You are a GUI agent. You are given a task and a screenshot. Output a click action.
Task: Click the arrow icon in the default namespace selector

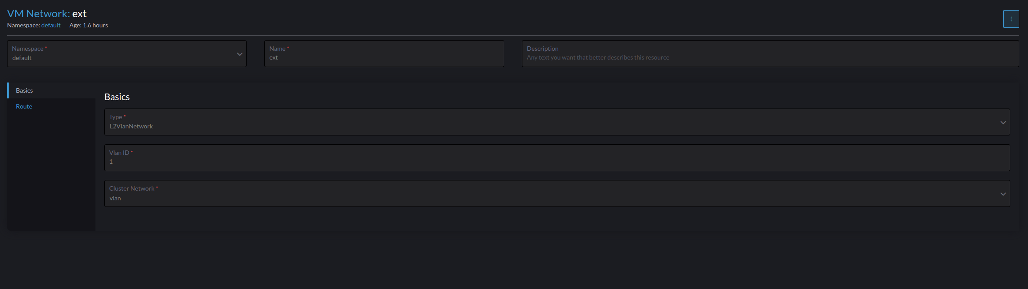click(240, 53)
